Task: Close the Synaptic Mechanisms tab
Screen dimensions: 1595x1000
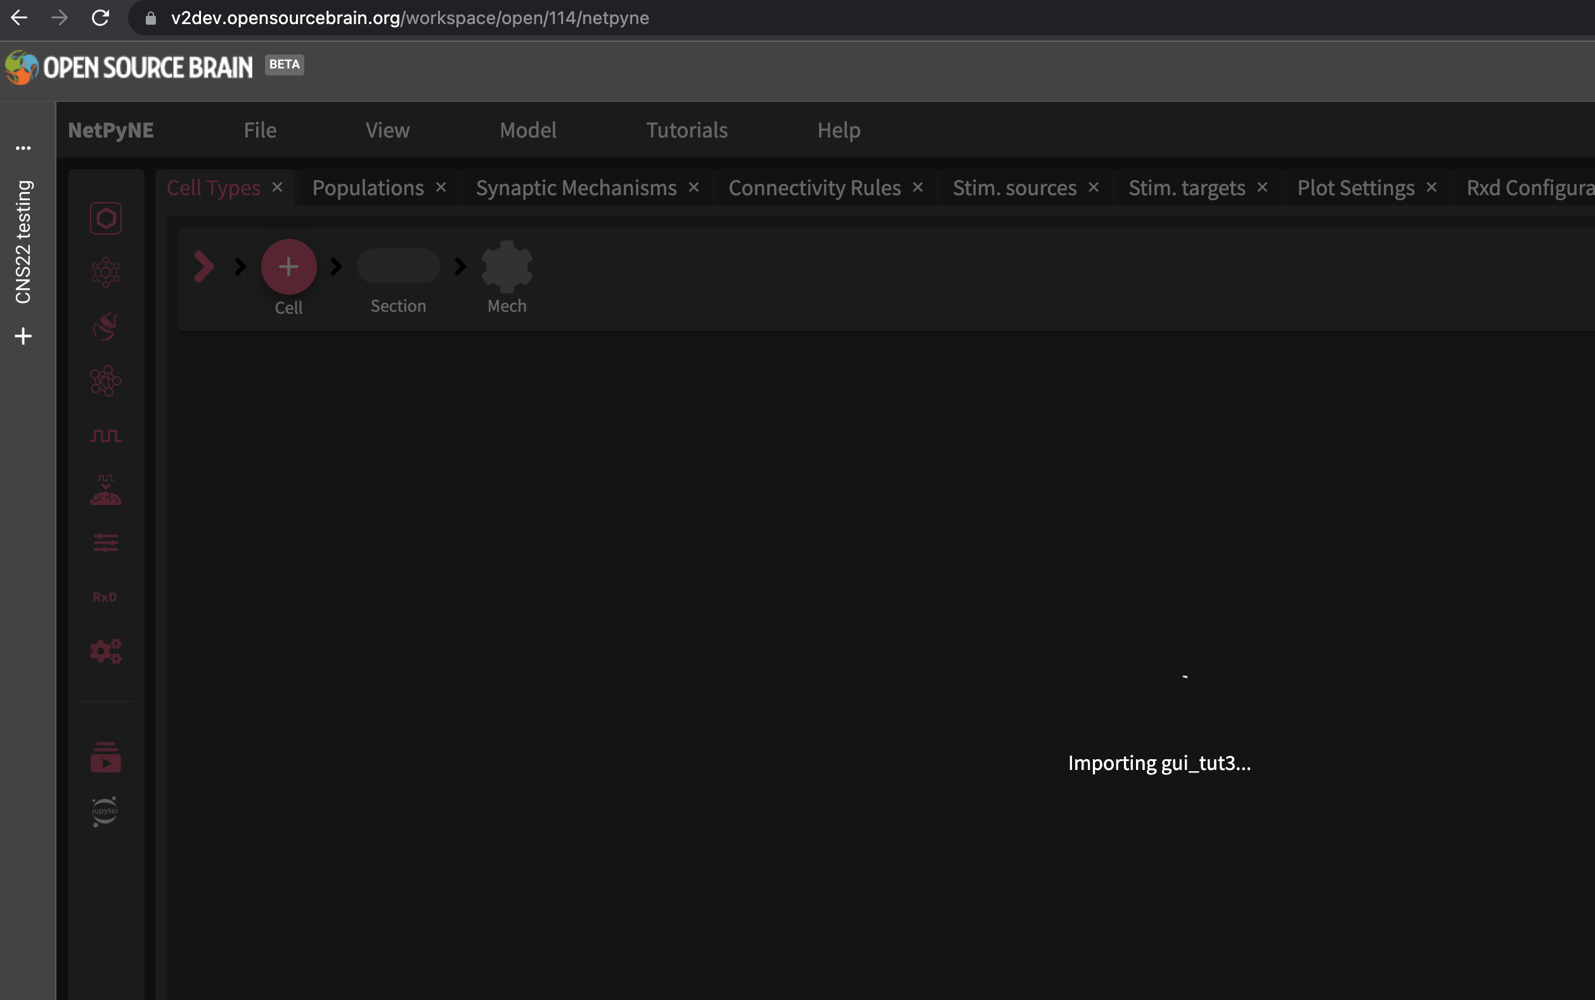Action: coord(694,188)
